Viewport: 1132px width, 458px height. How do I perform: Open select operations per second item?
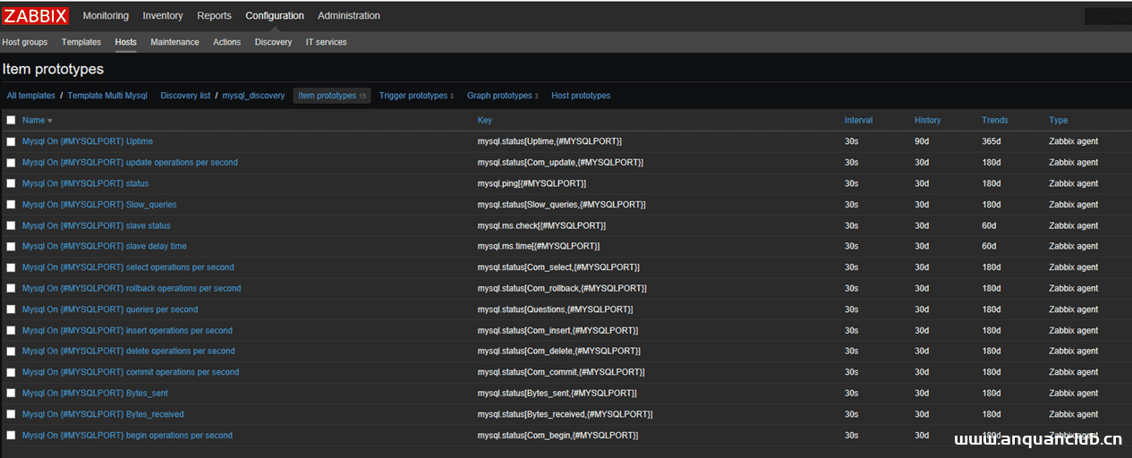point(128,267)
